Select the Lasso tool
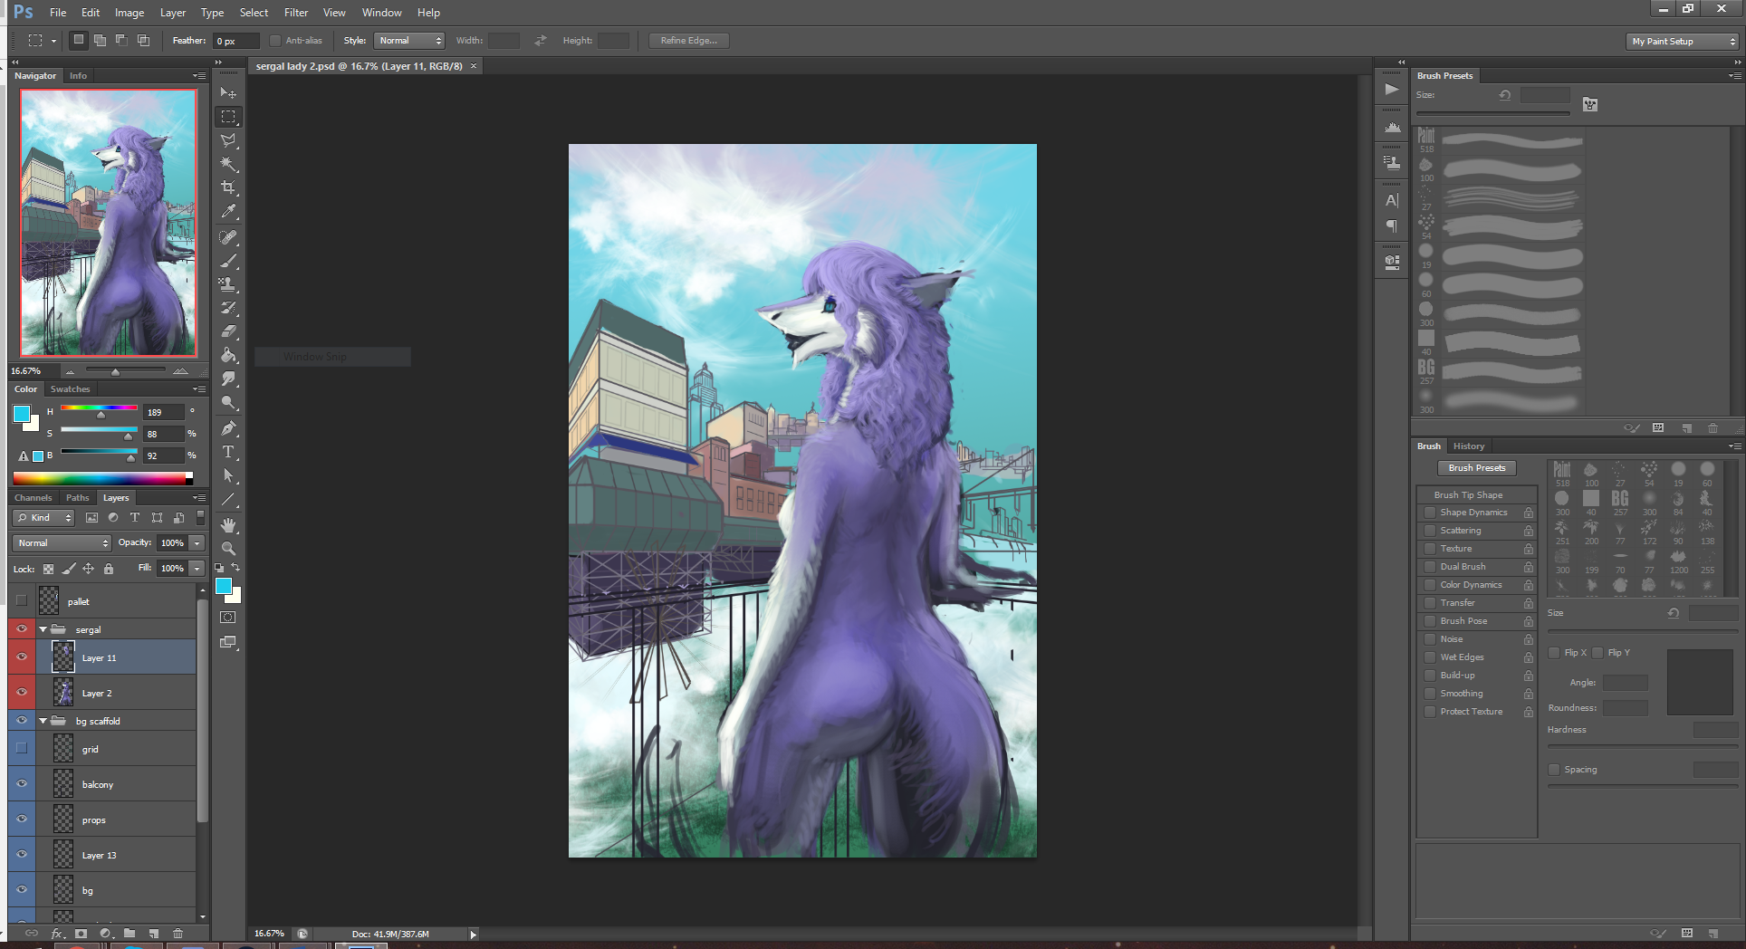1746x949 pixels. click(228, 140)
